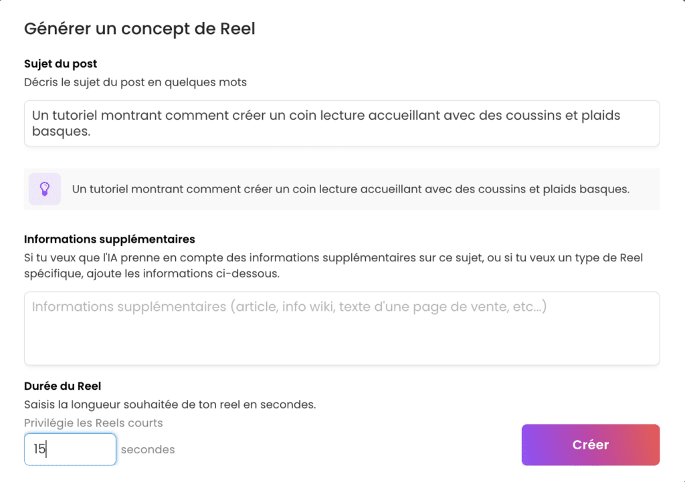Click the 'Sujet du post' label
Screen dimensions: 685x482
[x=60, y=64]
